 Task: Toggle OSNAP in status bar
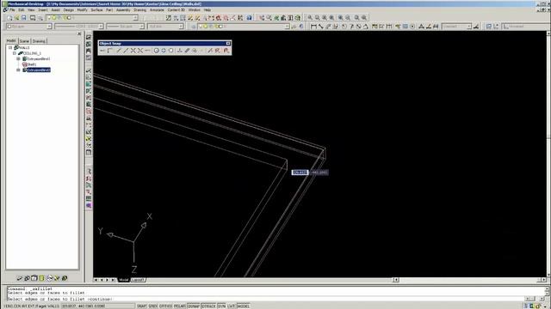pyautogui.click(x=193, y=306)
